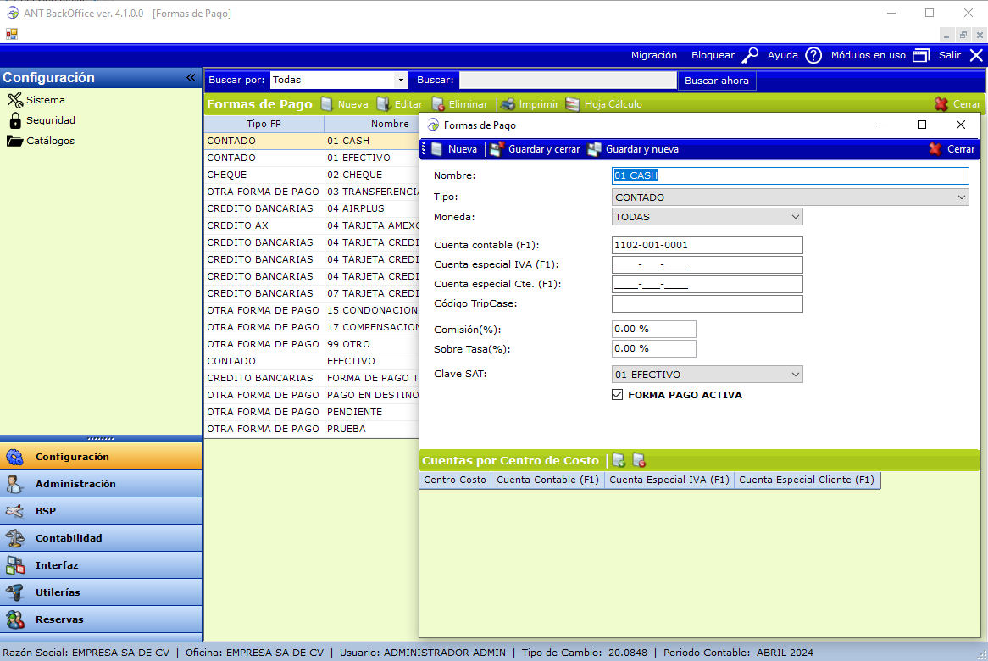Collapse the Configuración side panel
This screenshot has height=661, width=988.
tap(191, 78)
